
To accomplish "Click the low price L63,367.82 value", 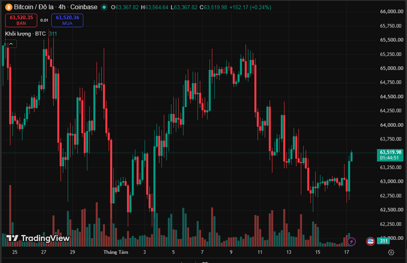I will (184, 7).
